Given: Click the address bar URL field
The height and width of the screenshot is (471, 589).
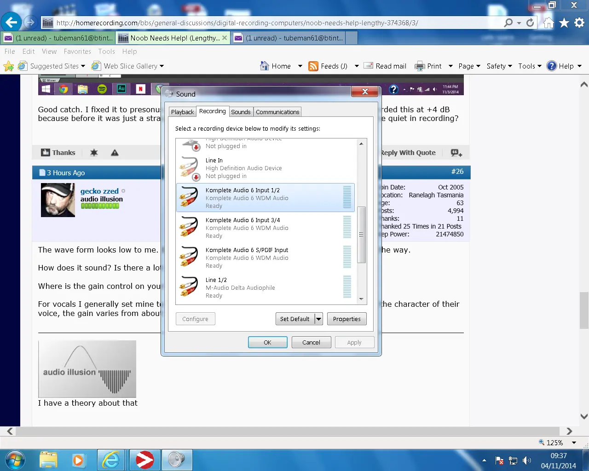Looking at the screenshot, I should click(271, 23).
